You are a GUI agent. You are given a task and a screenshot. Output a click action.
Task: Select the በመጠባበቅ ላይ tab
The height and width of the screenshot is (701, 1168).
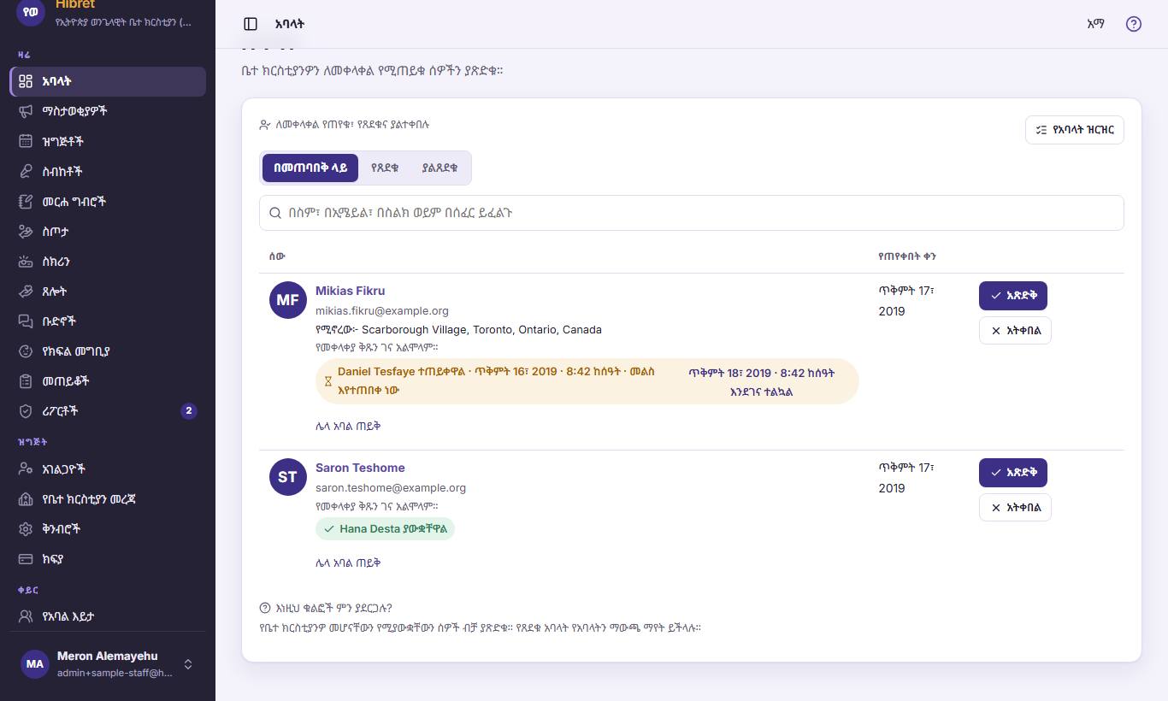(x=310, y=168)
